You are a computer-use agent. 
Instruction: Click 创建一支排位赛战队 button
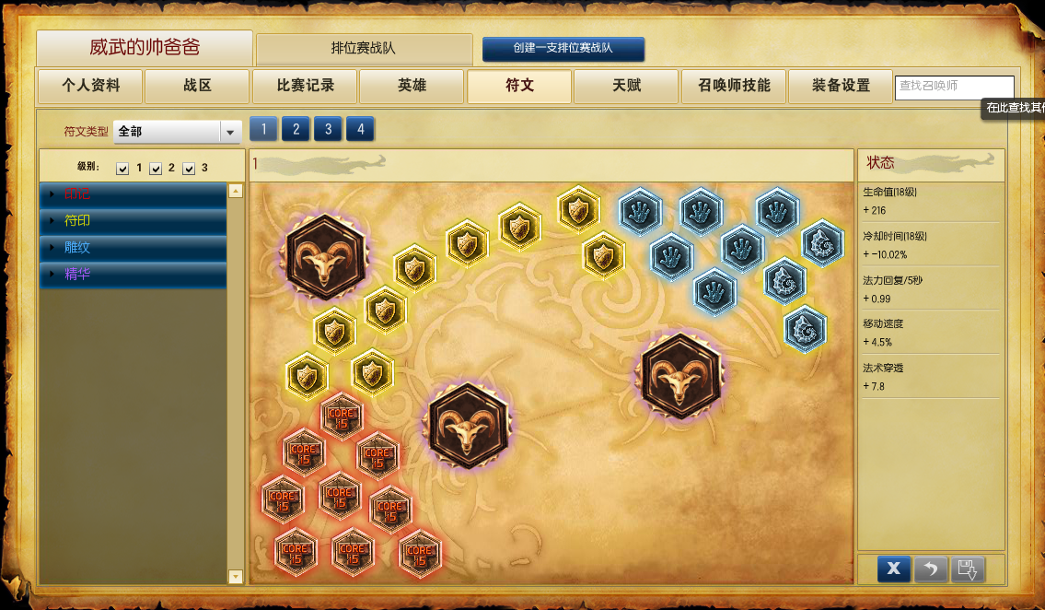click(x=563, y=49)
